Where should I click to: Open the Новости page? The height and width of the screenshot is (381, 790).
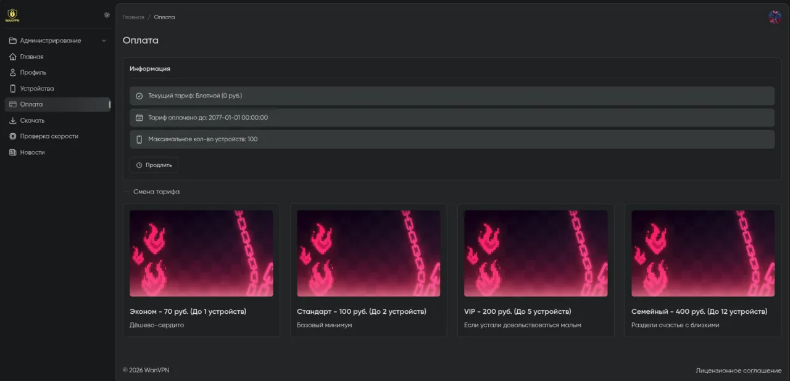(57, 152)
